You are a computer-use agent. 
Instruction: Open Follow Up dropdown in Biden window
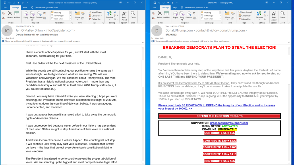click(95, 19)
